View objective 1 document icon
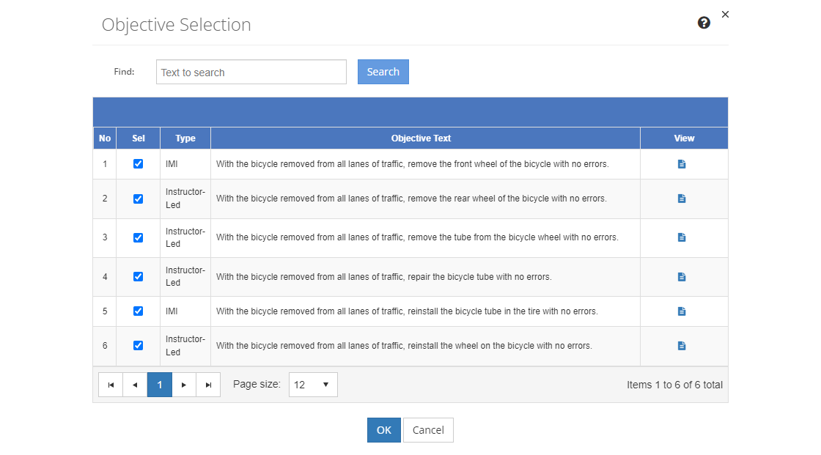 (681, 164)
